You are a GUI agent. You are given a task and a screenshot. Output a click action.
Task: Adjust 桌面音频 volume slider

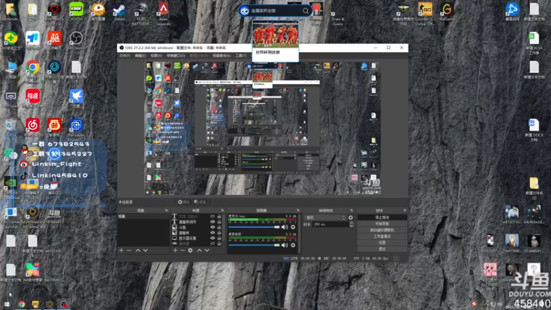point(253,245)
